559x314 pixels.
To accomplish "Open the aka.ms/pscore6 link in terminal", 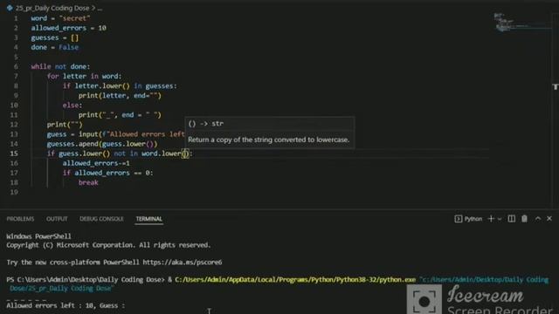I will [x=183, y=263].
